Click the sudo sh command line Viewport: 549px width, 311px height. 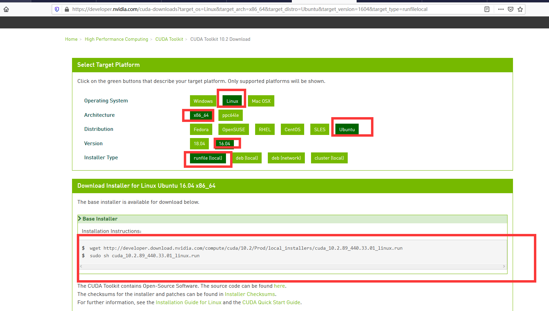point(144,256)
